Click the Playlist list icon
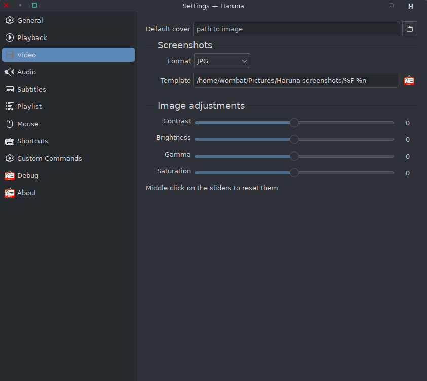427x381 pixels. [x=9, y=106]
